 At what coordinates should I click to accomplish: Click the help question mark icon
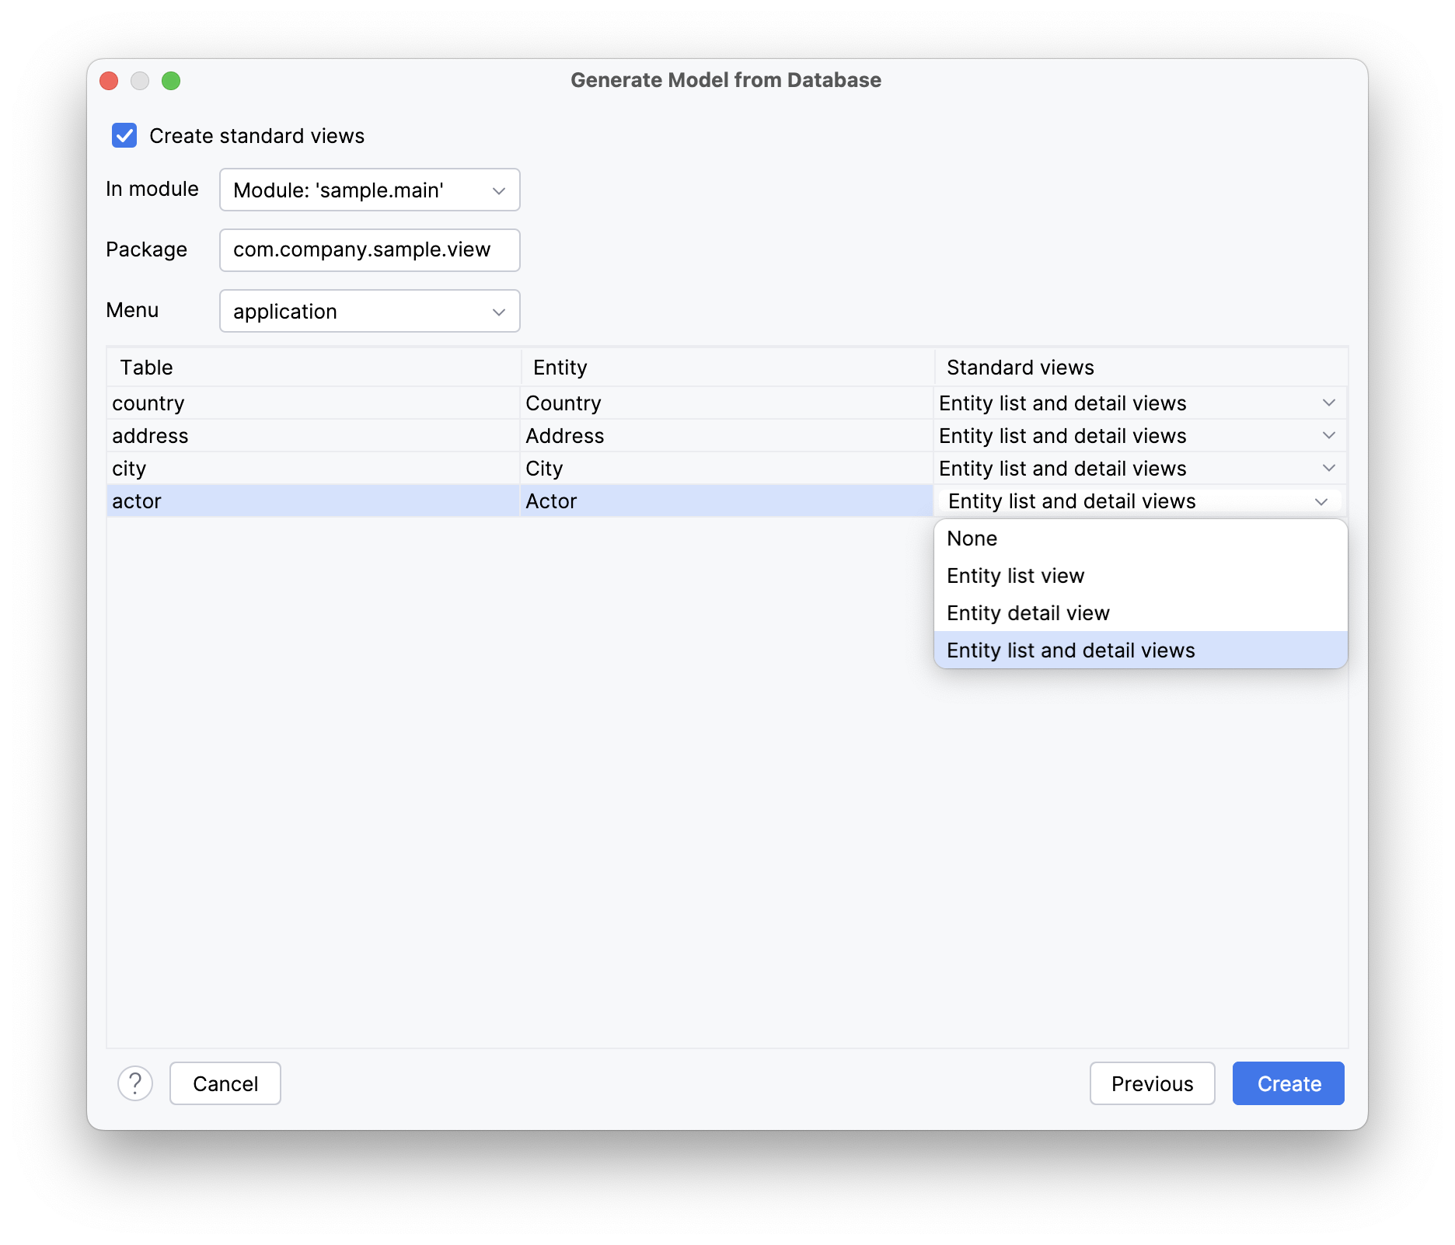[136, 1083]
